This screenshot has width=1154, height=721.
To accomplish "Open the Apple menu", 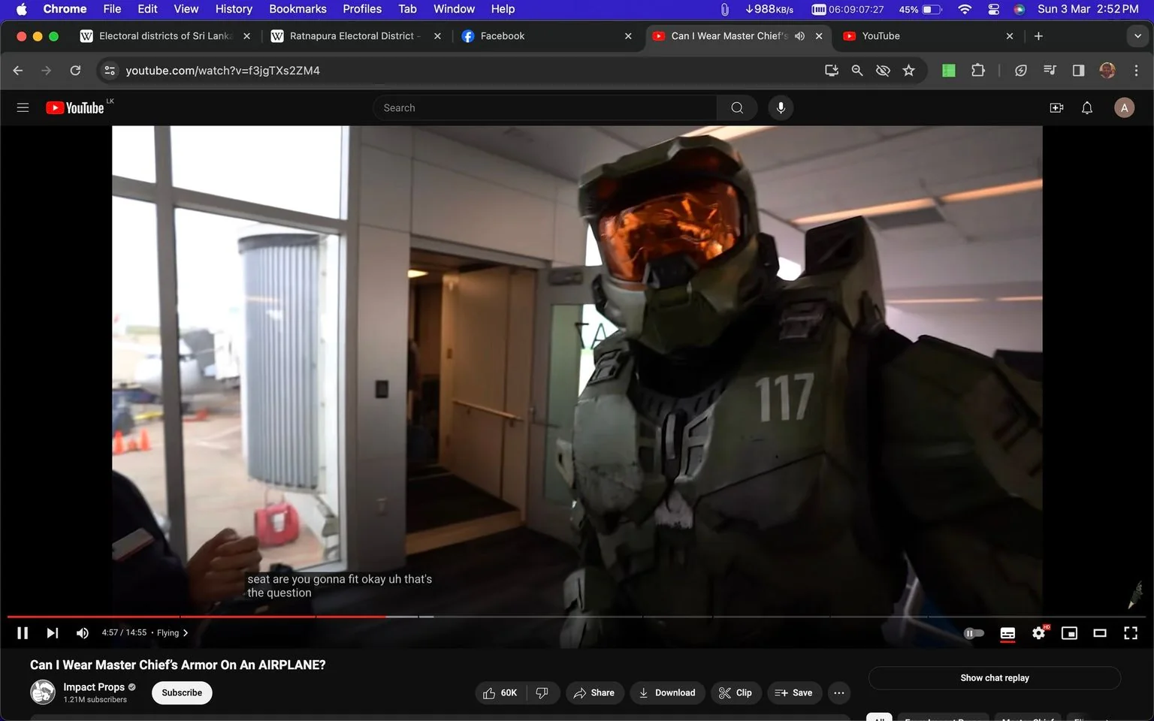I will [x=21, y=9].
